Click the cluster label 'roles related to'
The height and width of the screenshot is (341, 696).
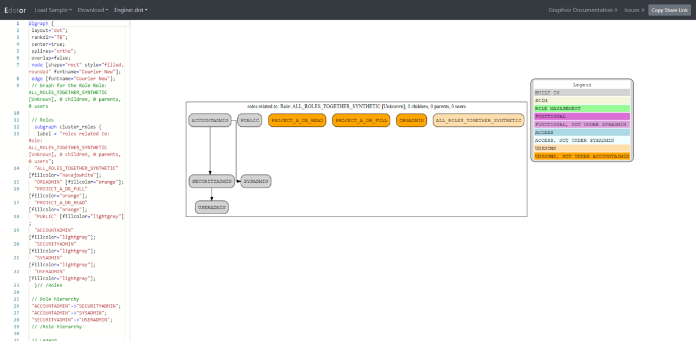click(x=356, y=107)
